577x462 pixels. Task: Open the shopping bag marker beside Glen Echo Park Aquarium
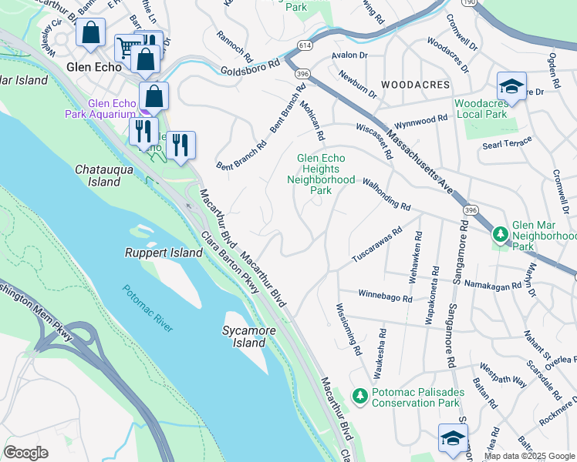coord(154,95)
